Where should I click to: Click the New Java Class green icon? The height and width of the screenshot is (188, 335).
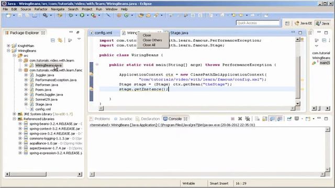[126, 15]
